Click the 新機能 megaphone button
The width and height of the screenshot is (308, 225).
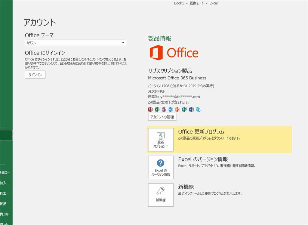[x=161, y=195]
